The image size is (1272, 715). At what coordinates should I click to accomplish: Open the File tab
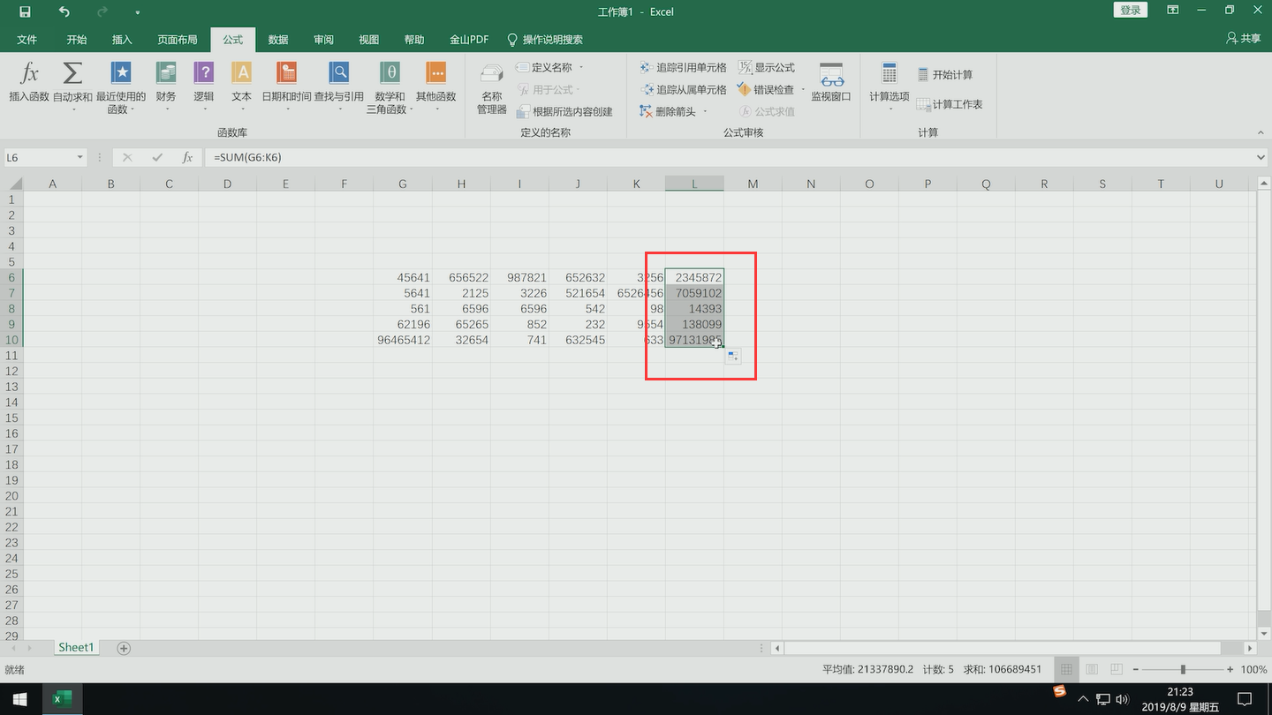point(26,40)
